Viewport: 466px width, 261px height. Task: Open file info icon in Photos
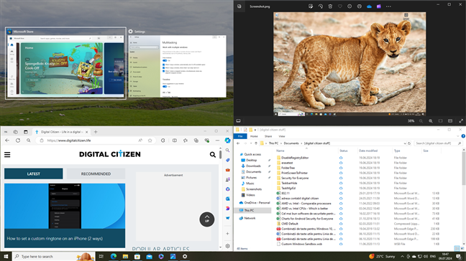click(349, 6)
